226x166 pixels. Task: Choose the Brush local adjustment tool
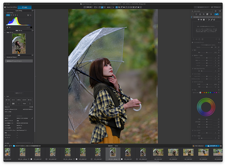[x=211, y=19]
